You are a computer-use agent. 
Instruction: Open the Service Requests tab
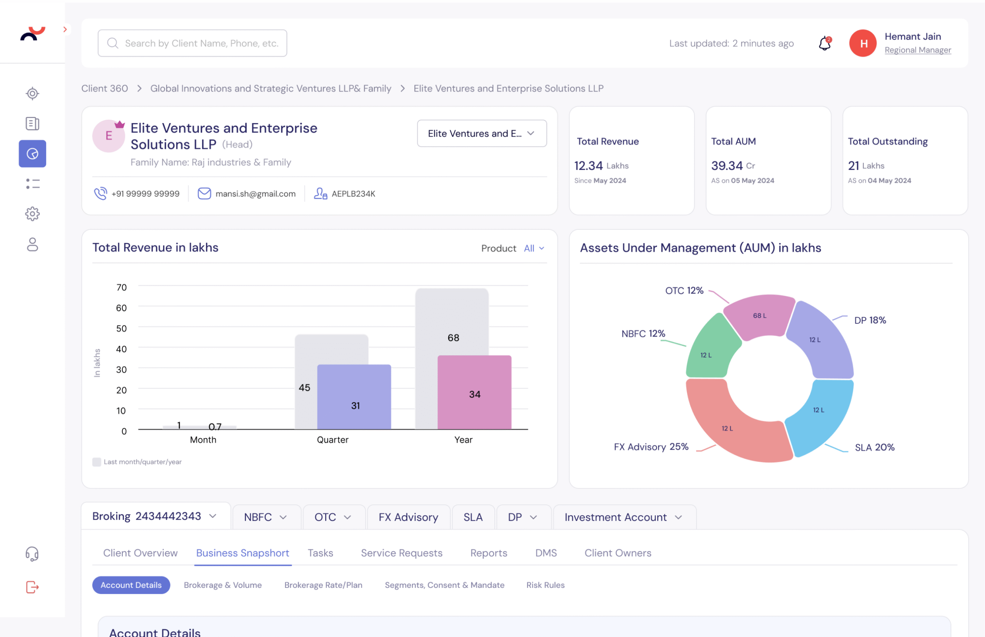(x=401, y=553)
